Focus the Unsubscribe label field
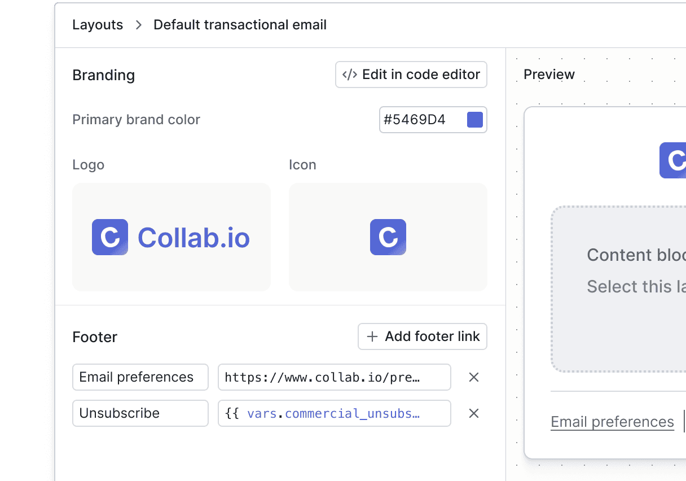This screenshot has width=686, height=481. click(140, 413)
